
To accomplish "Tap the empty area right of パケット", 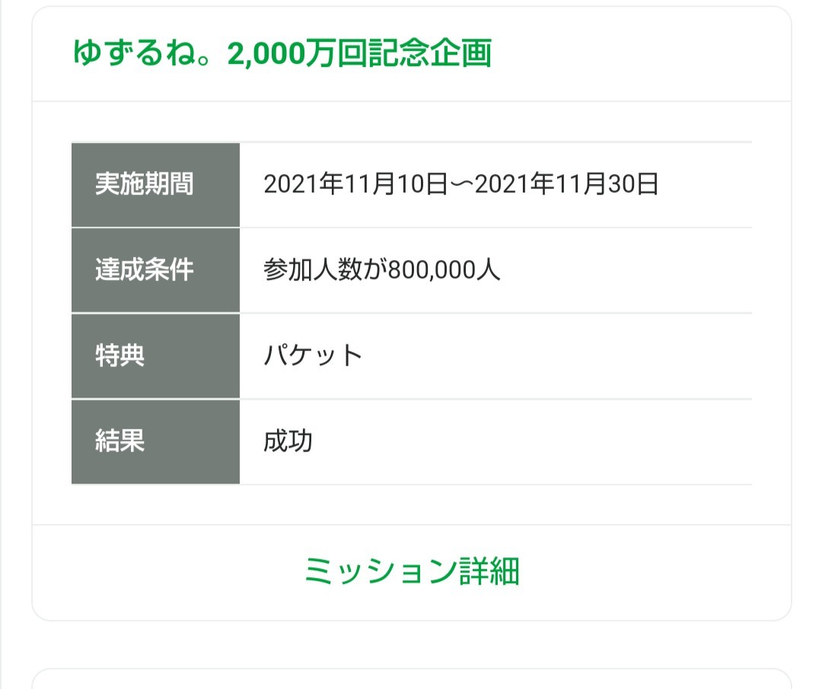I will [556, 356].
